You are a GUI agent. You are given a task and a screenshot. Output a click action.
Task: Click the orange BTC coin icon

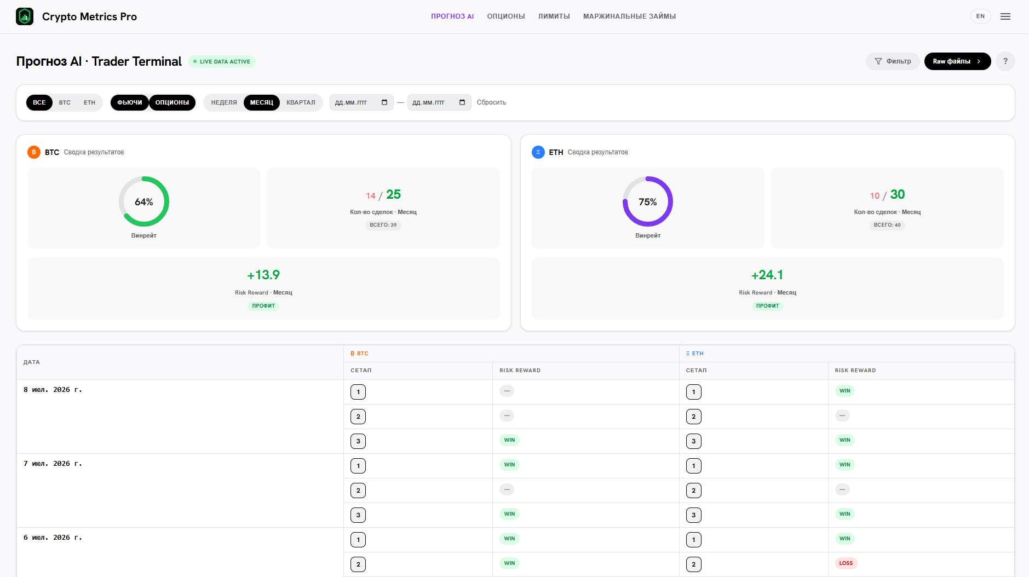tap(34, 152)
